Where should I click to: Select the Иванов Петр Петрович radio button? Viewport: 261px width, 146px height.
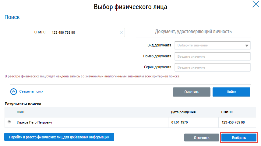tap(9, 122)
